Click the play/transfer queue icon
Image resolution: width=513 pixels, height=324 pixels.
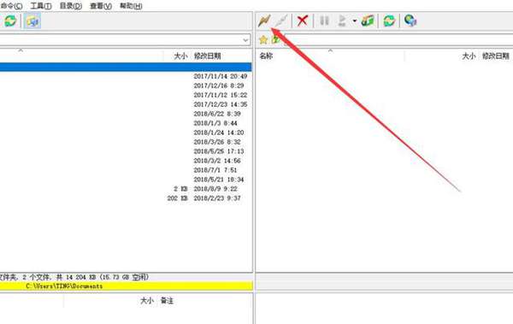342,21
